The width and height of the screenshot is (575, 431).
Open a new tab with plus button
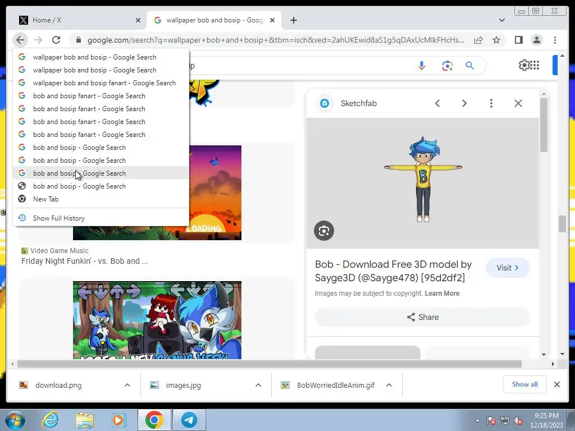coord(293,20)
